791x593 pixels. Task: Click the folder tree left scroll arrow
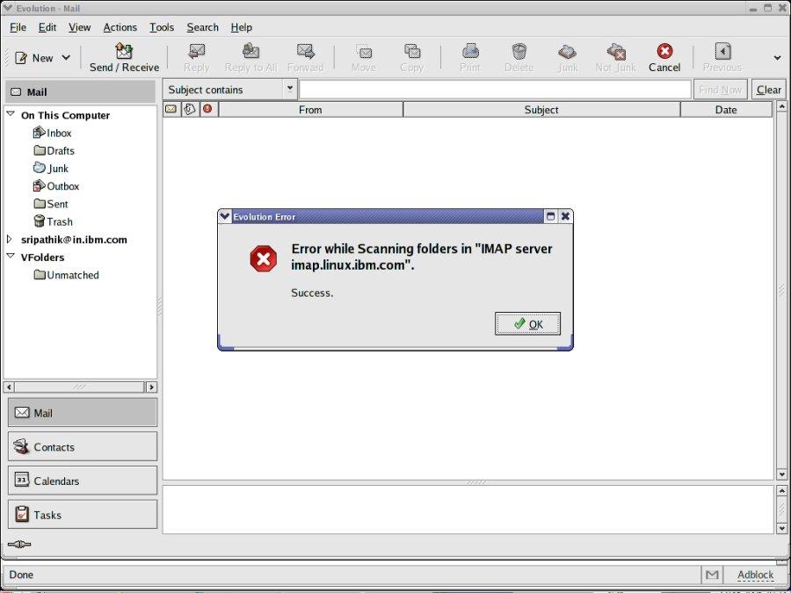[x=9, y=387]
